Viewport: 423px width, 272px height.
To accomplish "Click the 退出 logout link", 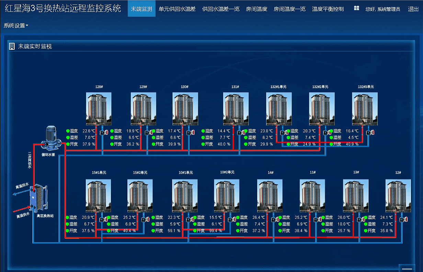I will coord(413,9).
